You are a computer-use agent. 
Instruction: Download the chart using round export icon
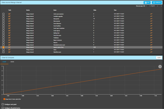(160, 67)
